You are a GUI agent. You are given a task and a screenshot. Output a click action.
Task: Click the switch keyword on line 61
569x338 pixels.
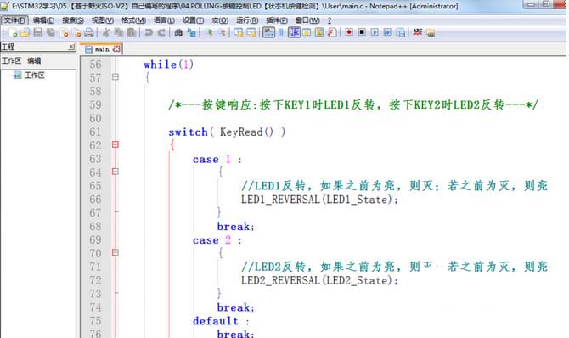[188, 132]
